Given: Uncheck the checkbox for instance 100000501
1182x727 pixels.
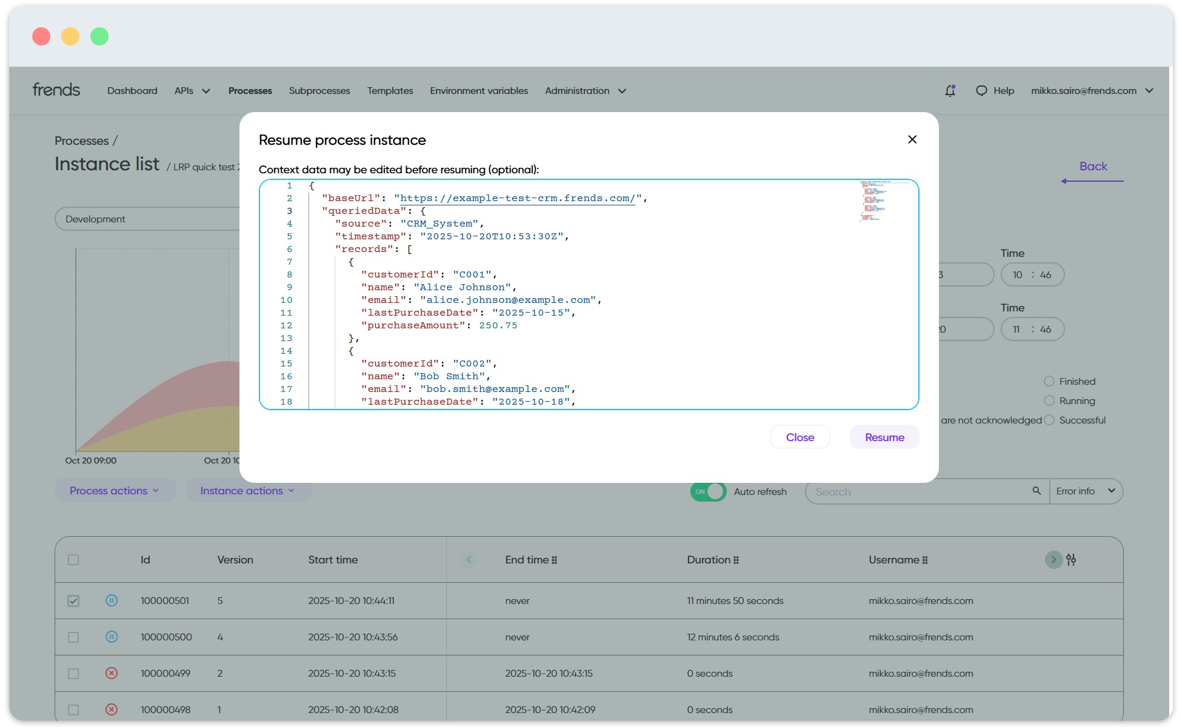Looking at the screenshot, I should point(73,600).
